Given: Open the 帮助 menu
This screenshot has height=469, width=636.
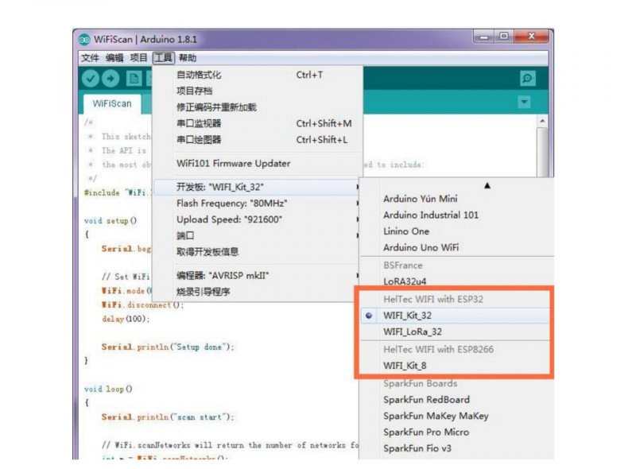Looking at the screenshot, I should coord(188,58).
